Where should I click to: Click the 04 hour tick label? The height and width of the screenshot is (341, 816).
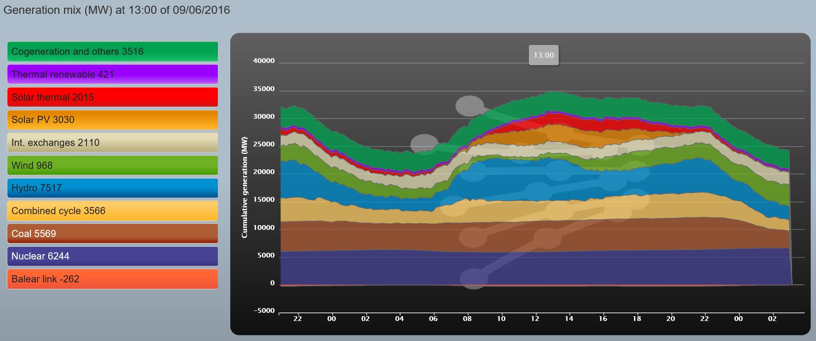pos(399,319)
